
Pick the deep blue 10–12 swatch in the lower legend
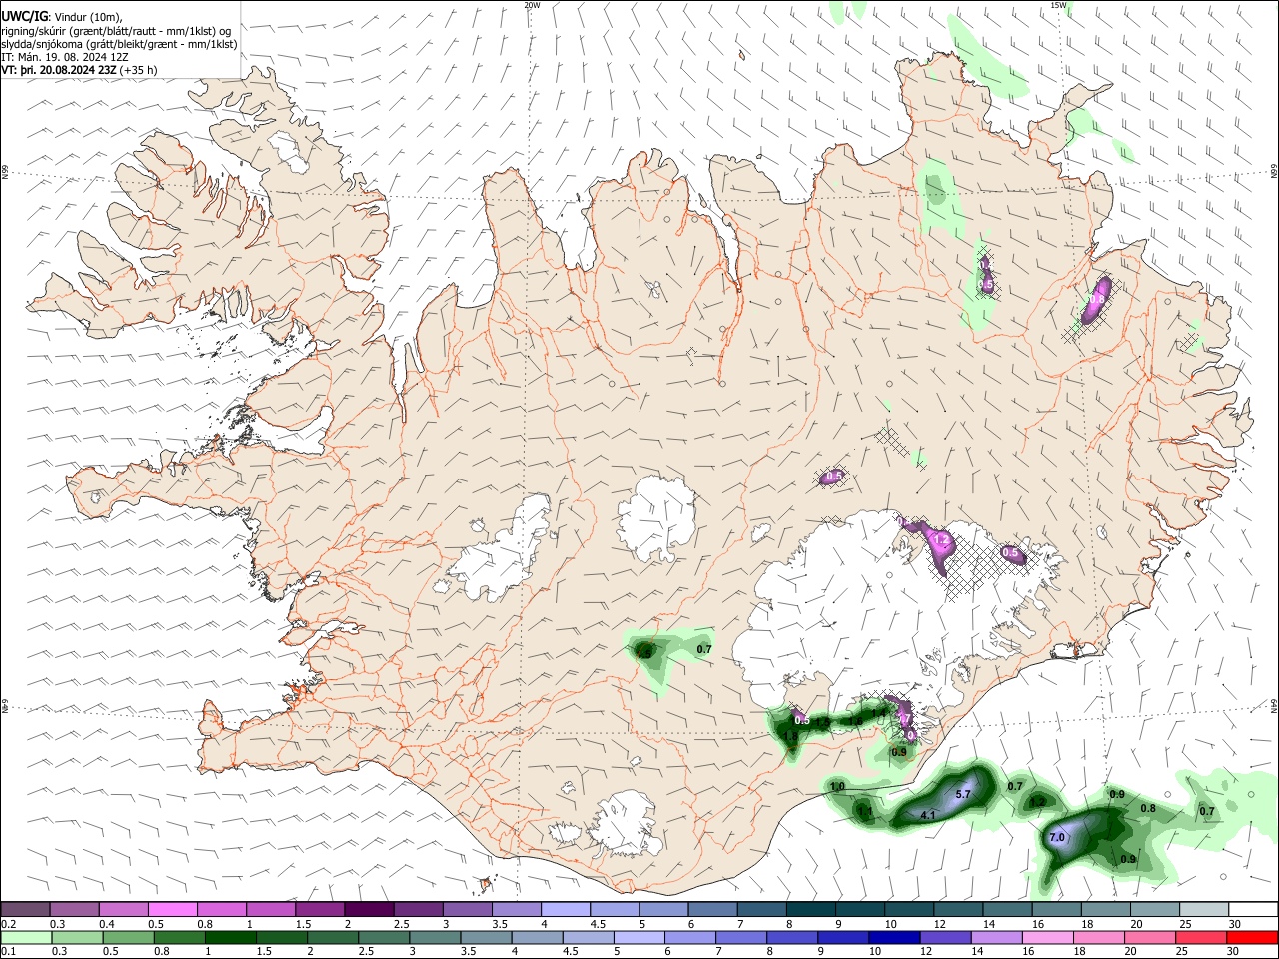click(x=894, y=937)
